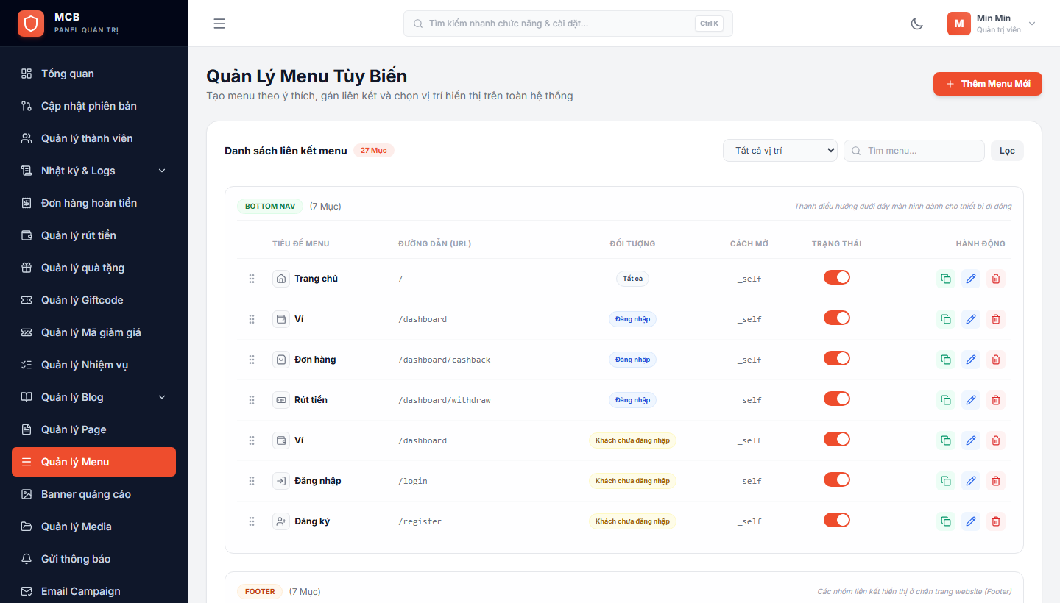Open Quản lý Nhiệm vụ
Image resolution: width=1060 pixels, height=603 pixels.
point(94,365)
